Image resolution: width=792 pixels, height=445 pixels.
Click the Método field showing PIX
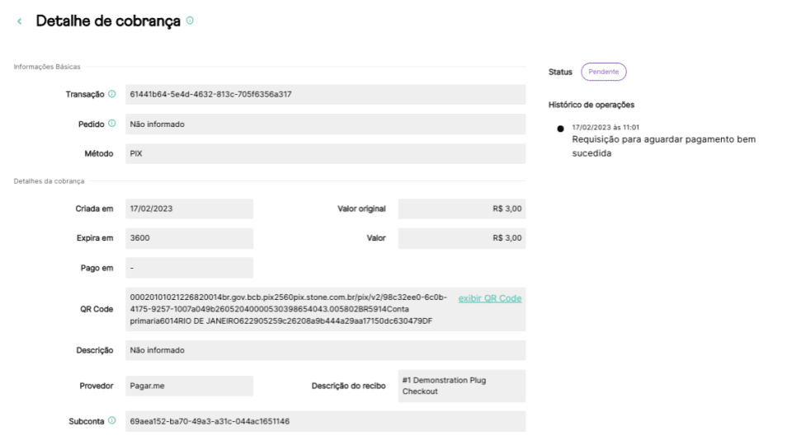point(323,154)
